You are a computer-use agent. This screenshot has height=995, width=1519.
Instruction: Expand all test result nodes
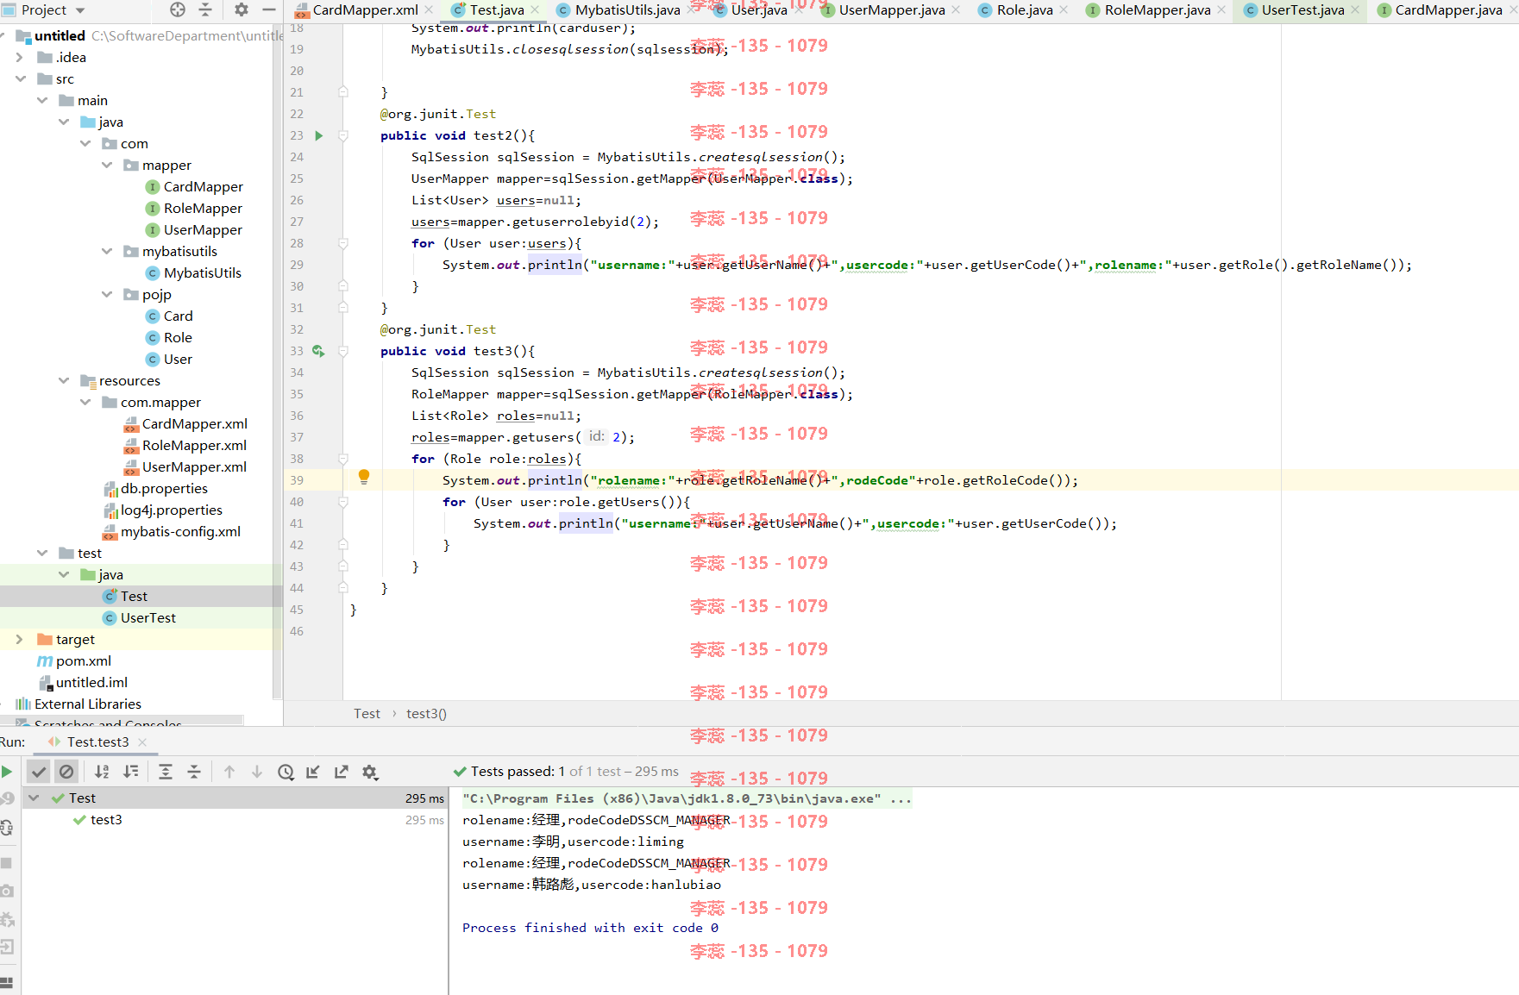pyautogui.click(x=166, y=772)
